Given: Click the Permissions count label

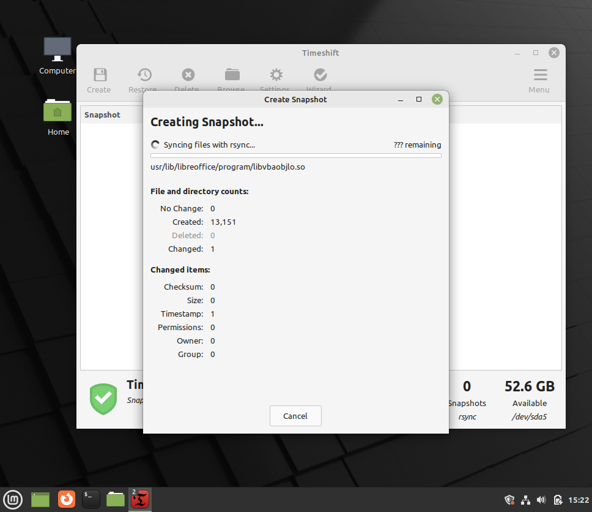Looking at the screenshot, I should pyautogui.click(x=180, y=328).
